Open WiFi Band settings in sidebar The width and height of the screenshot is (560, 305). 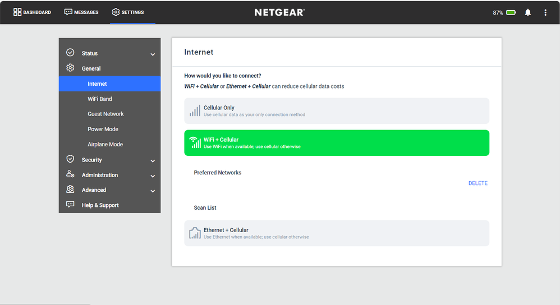pos(100,99)
